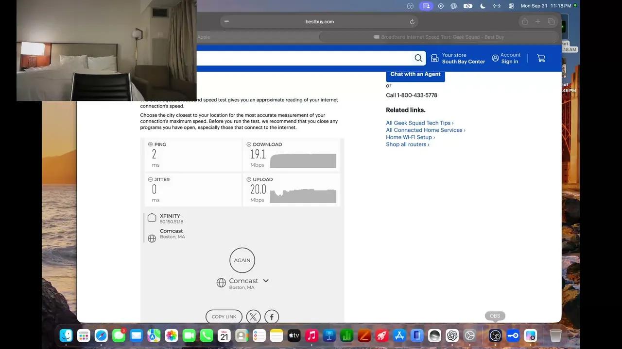This screenshot has height=349, width=622.
Task: Open All Geek Squad Tech Tips link
Action: tap(420, 123)
